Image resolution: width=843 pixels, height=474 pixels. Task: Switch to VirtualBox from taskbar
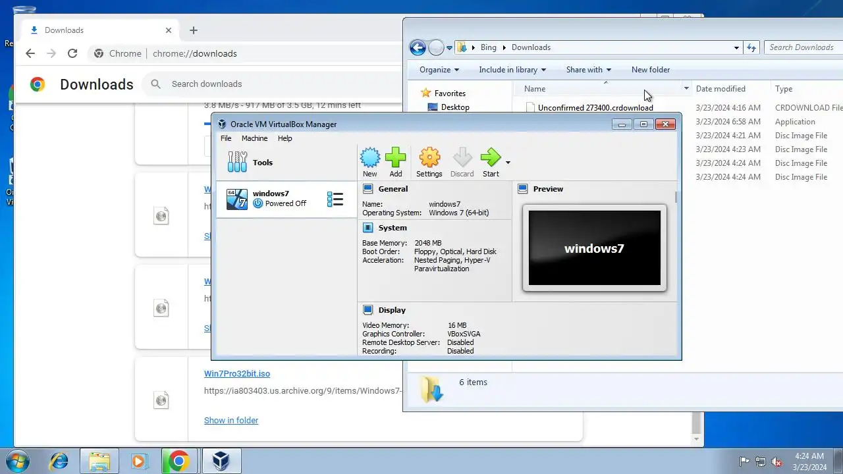[x=221, y=461]
